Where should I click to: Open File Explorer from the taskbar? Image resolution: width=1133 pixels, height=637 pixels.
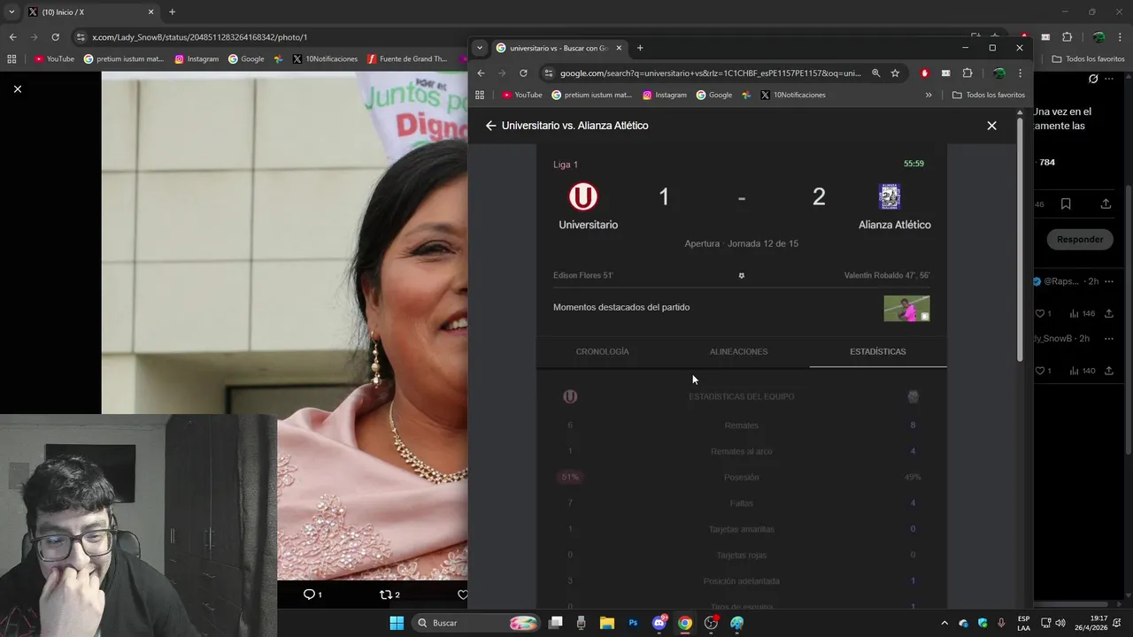click(x=607, y=623)
